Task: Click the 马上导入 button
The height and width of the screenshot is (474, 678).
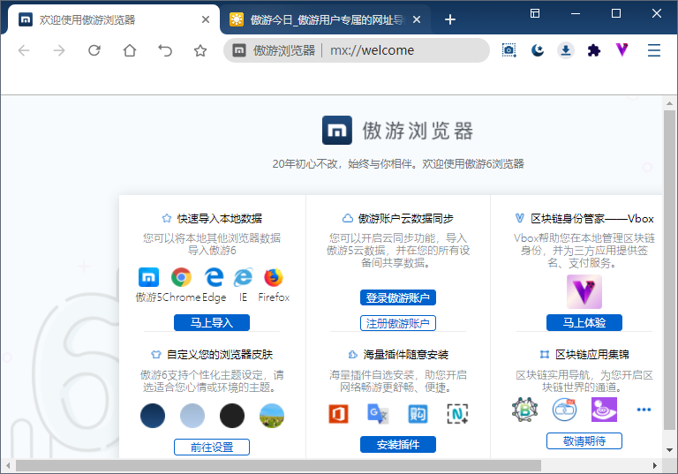Action: click(212, 323)
